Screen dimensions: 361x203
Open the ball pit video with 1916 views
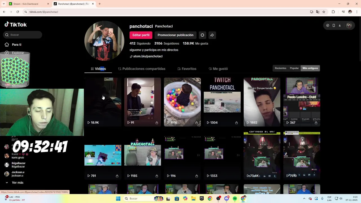[182, 102]
